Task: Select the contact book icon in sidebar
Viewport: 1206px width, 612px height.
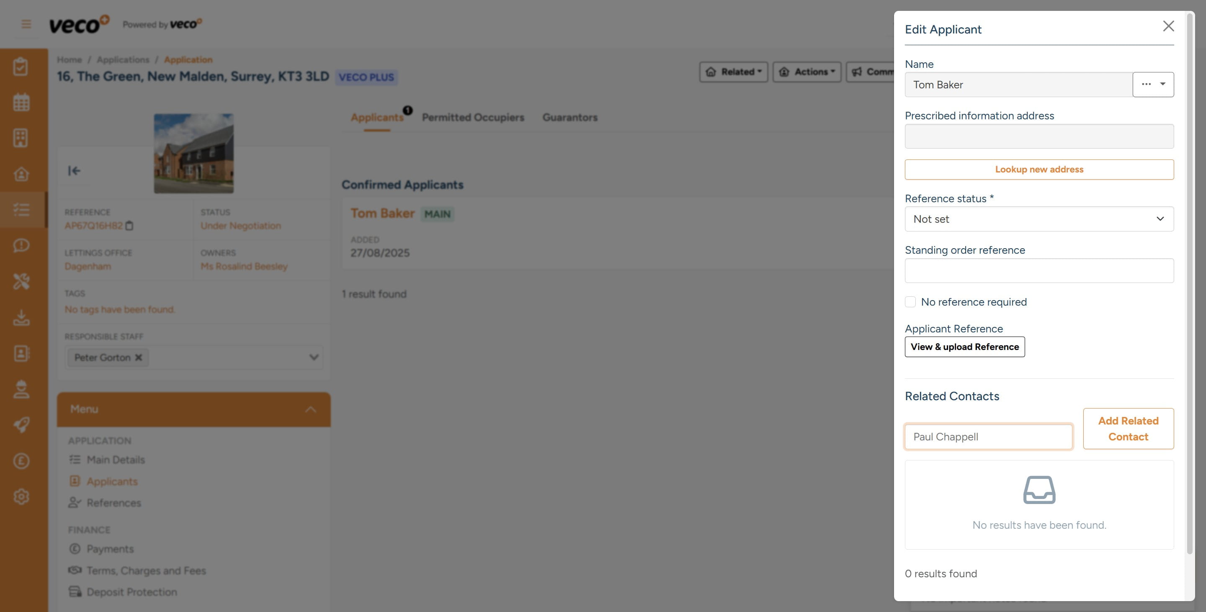Action: (21, 354)
